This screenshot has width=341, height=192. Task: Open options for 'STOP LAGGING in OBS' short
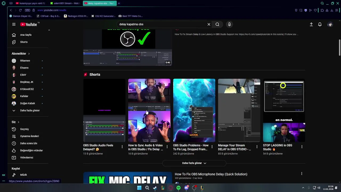coord(302,147)
